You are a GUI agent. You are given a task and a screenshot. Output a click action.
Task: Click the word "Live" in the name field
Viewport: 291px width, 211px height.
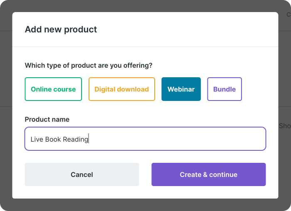(x=37, y=140)
